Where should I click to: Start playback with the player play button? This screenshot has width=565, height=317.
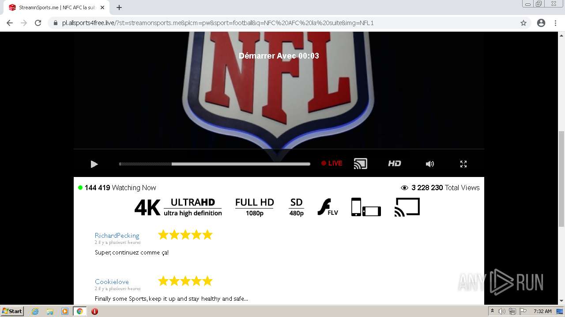coord(94,164)
